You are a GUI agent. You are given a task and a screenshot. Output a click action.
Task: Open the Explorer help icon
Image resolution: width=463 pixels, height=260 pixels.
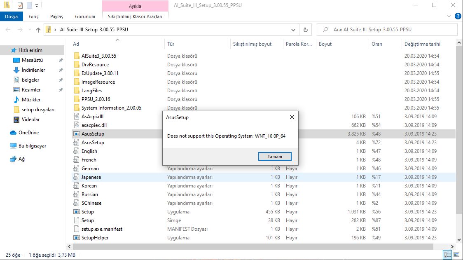tap(458, 16)
